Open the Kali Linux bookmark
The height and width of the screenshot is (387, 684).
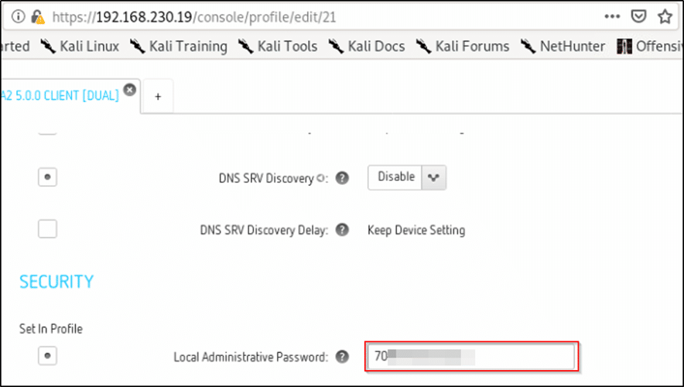tap(80, 46)
